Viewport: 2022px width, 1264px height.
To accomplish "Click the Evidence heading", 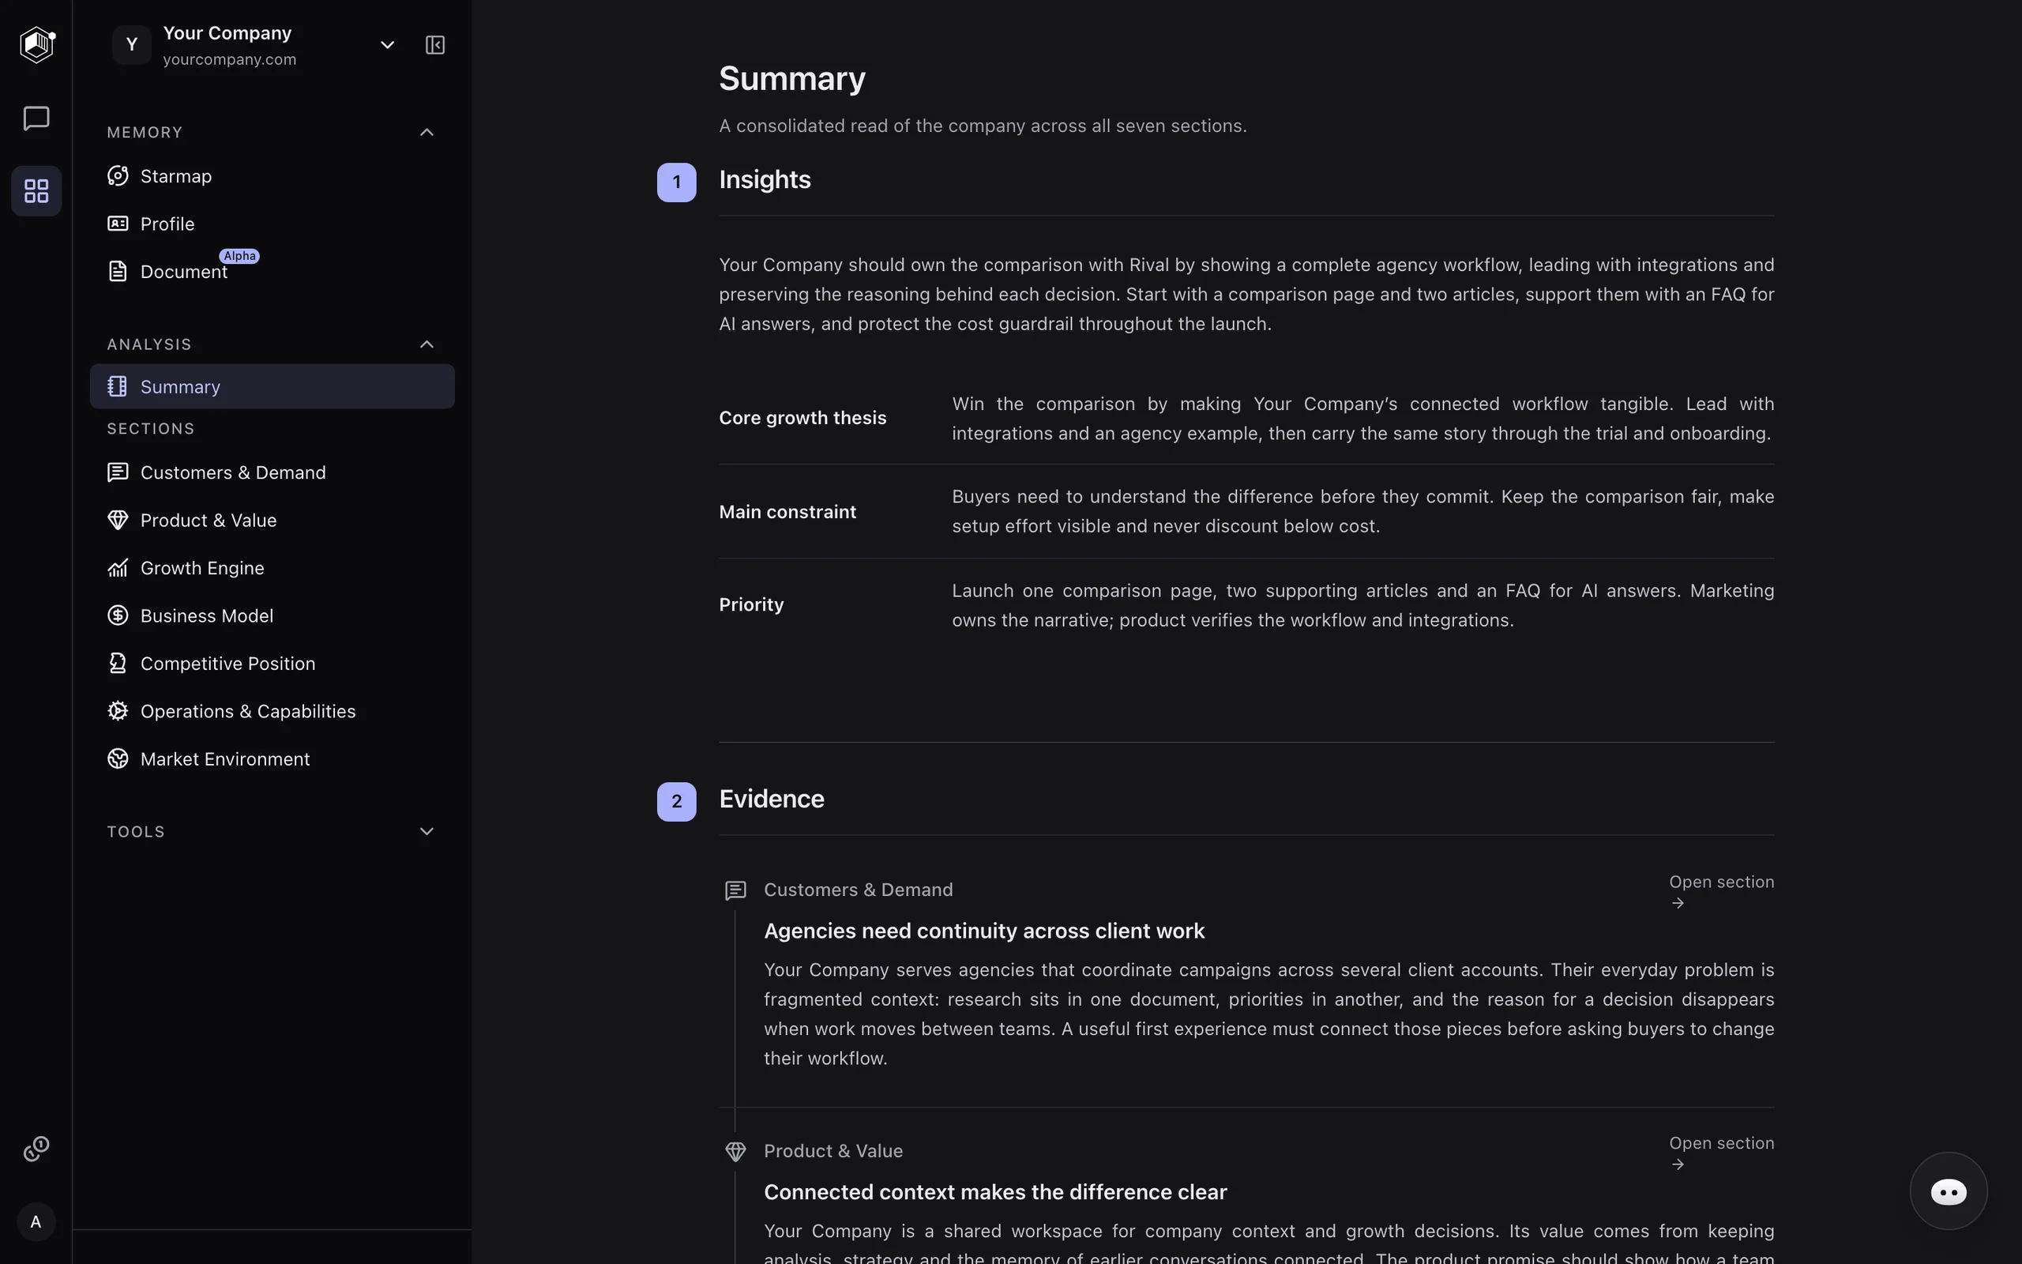I will 771,799.
